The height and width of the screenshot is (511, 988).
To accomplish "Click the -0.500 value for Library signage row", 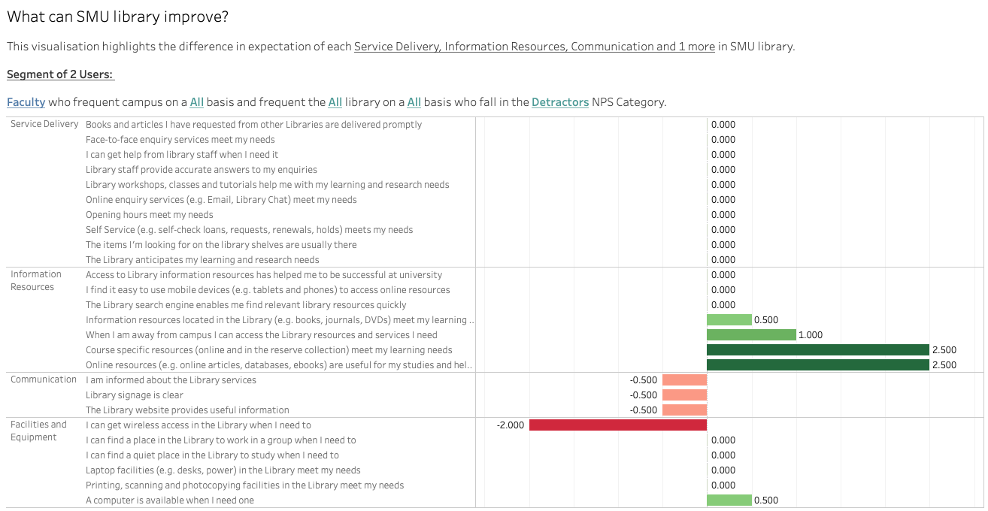I will [644, 395].
